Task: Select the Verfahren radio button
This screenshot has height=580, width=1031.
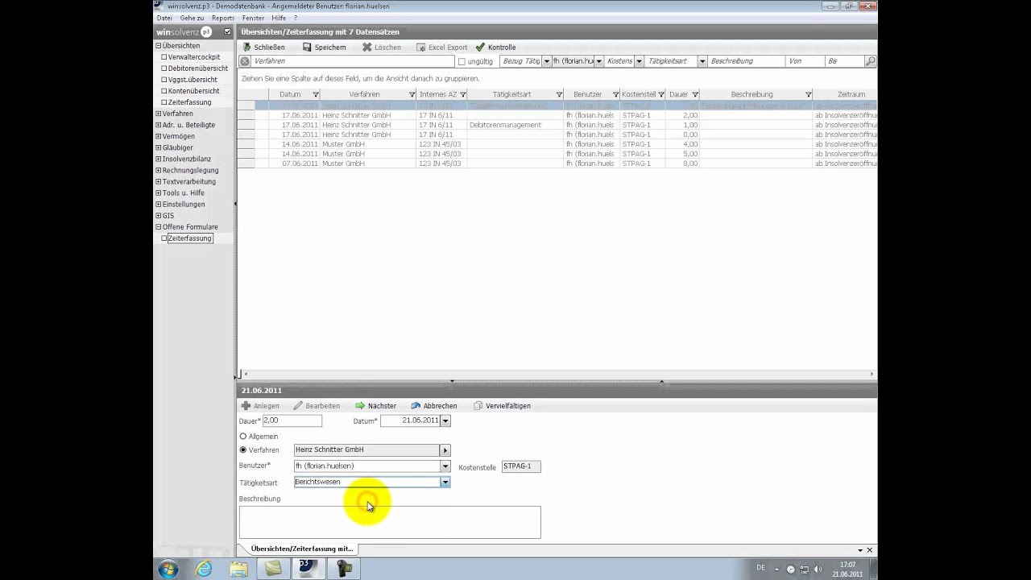Action: click(x=243, y=449)
